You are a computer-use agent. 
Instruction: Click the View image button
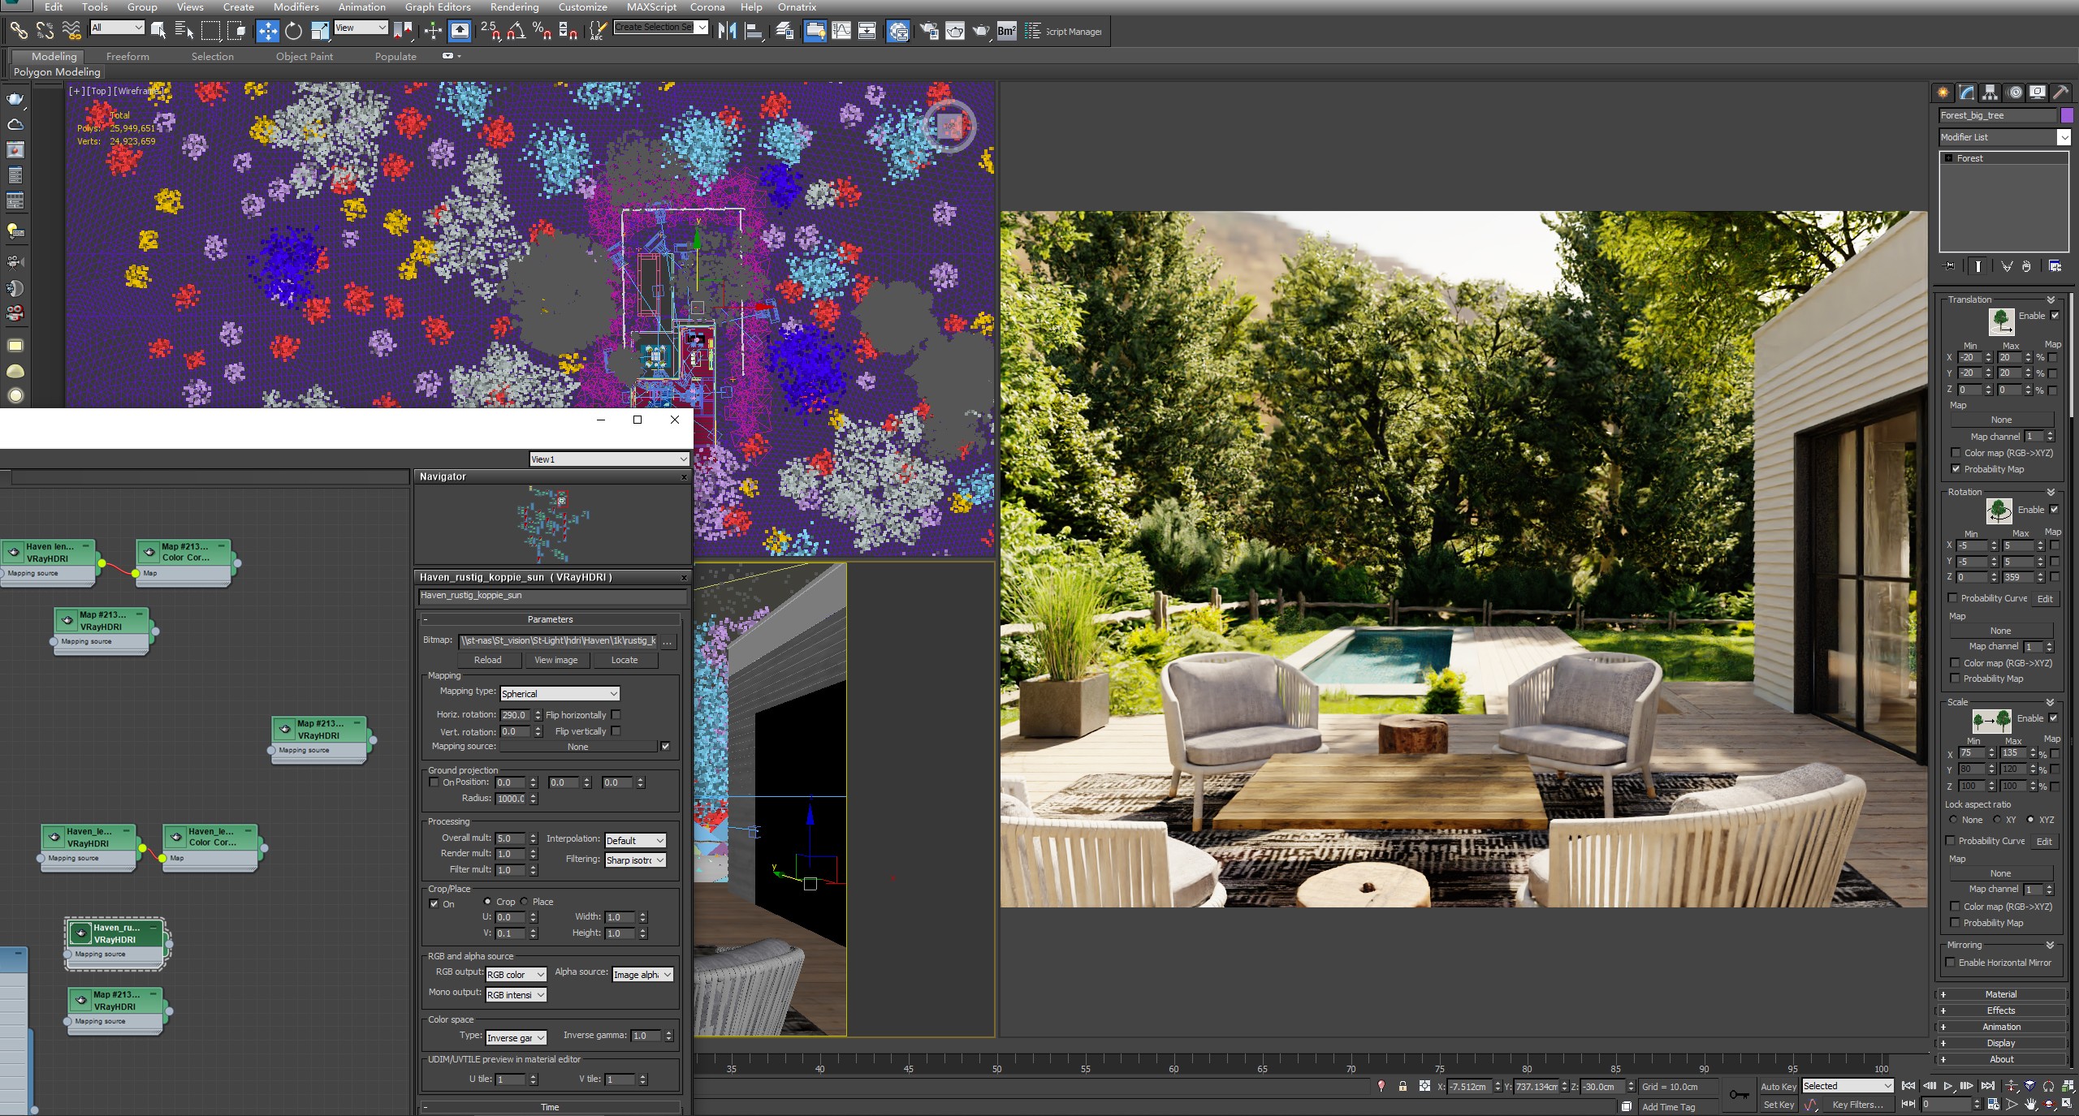556,660
